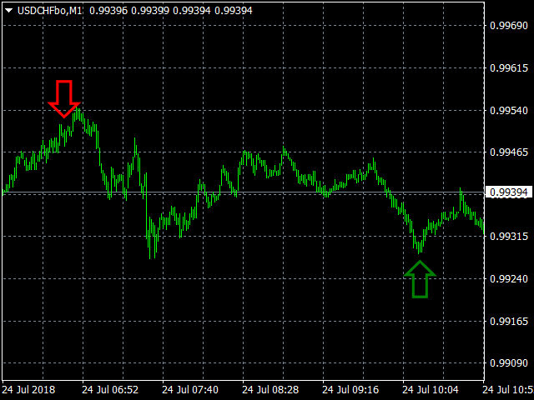Viewport: 534px width, 400px height.
Task: Click the 24 Jul 07:40 time label
Action: [190, 390]
